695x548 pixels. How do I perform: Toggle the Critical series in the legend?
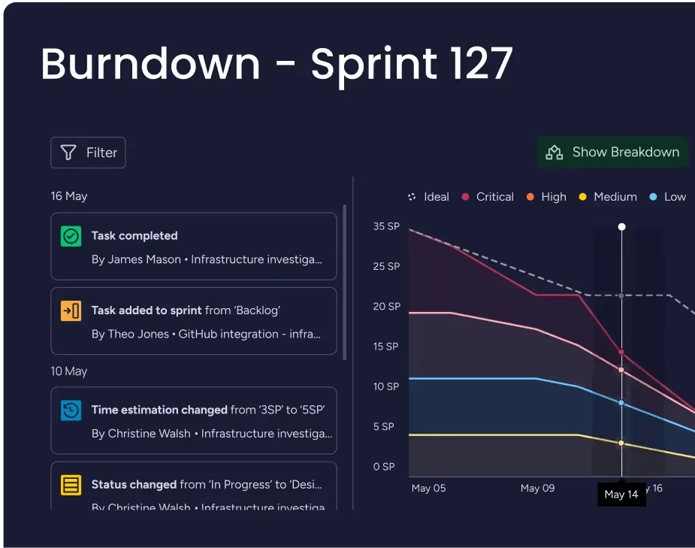pyautogui.click(x=488, y=197)
